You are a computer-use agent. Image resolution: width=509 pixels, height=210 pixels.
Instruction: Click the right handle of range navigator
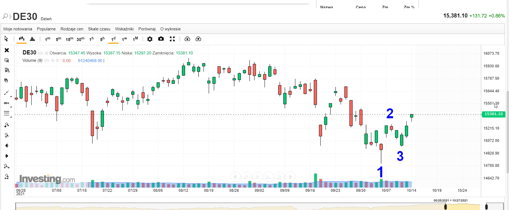[x=487, y=206]
